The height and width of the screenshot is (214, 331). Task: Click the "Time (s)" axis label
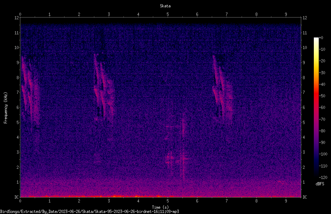(x=160, y=207)
